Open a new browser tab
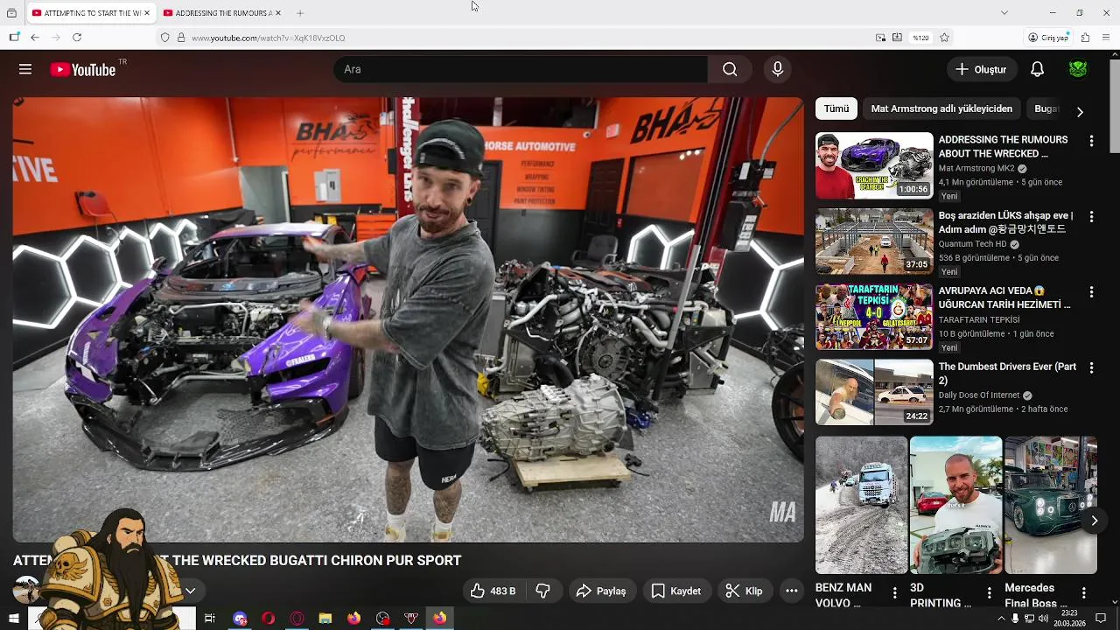 tap(300, 13)
